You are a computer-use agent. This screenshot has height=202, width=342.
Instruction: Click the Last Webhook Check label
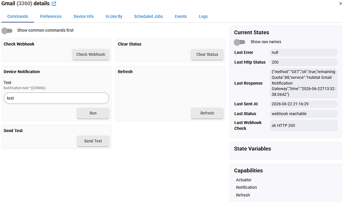pyautogui.click(x=248, y=126)
